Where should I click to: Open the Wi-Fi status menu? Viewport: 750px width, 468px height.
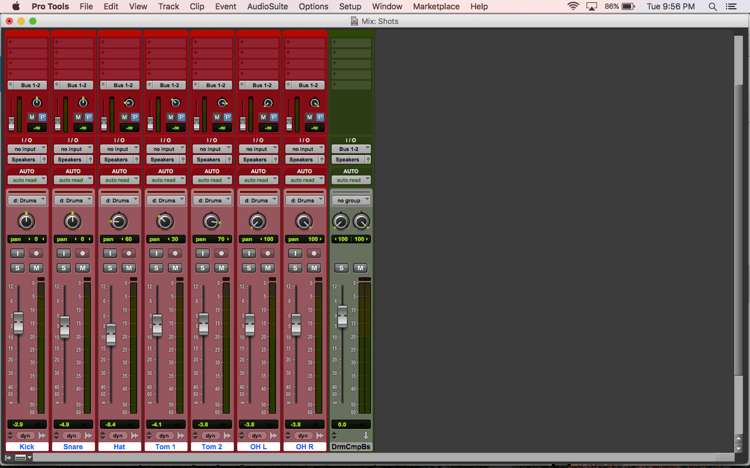[573, 6]
